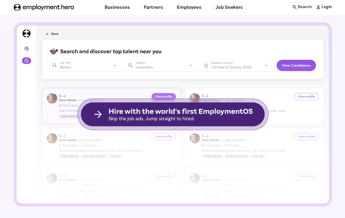
Task: Click avatar photo on middle-left candidate card
Action: click(52, 138)
